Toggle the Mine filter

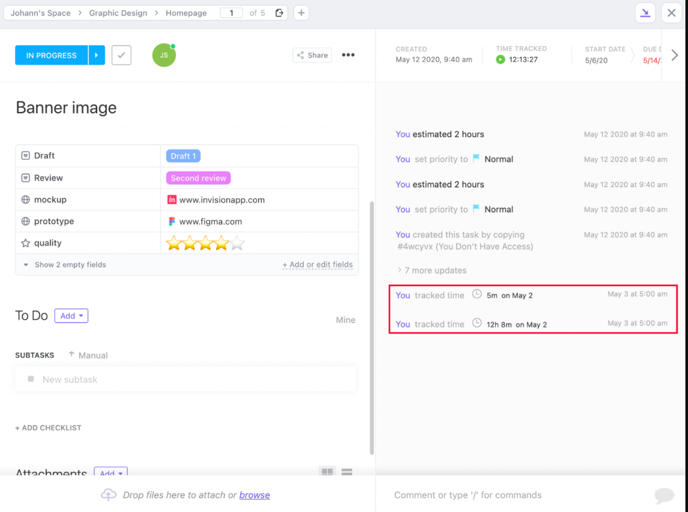tap(346, 320)
